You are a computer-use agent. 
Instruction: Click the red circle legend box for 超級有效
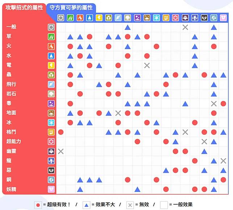pyautogui.click(x=38, y=205)
